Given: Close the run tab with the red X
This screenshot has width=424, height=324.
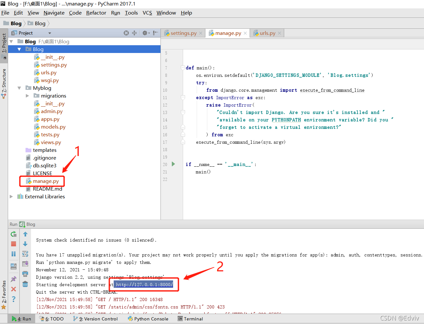Looking at the screenshot, I should point(14,289).
